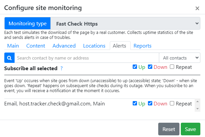Click the question mark help icon

click(61, 68)
